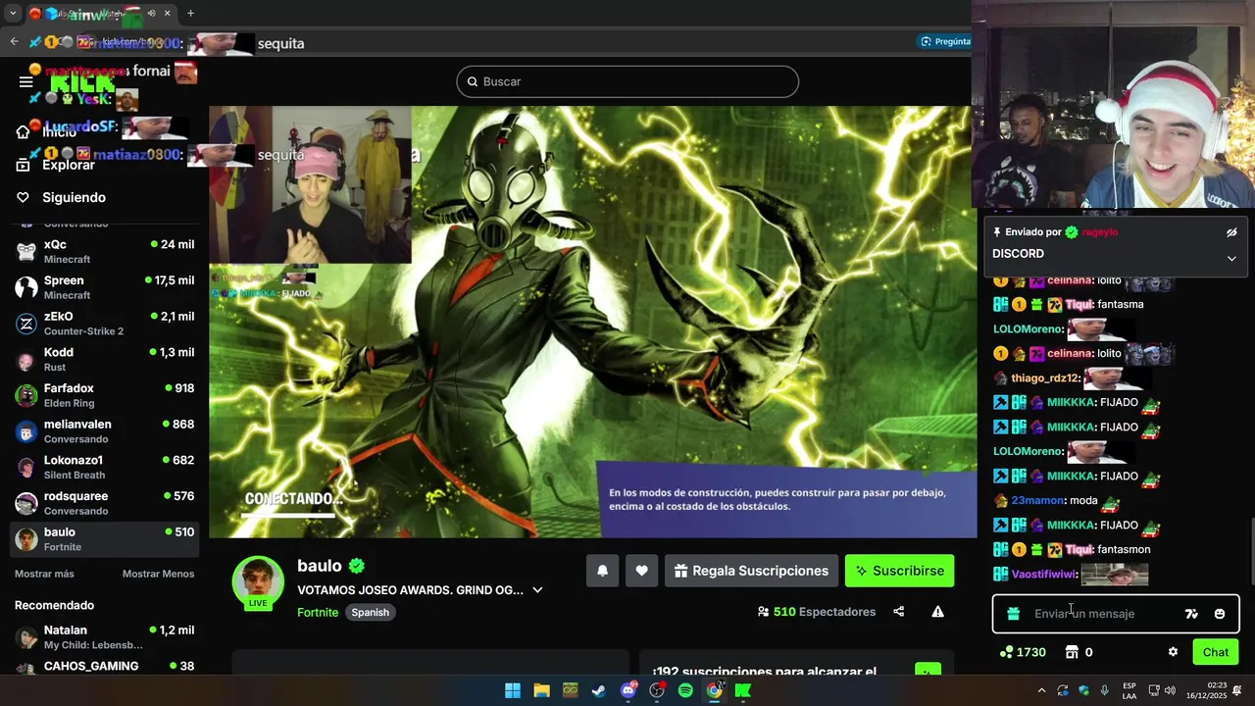Click baulo's LIVE avatar picture

pos(258,580)
